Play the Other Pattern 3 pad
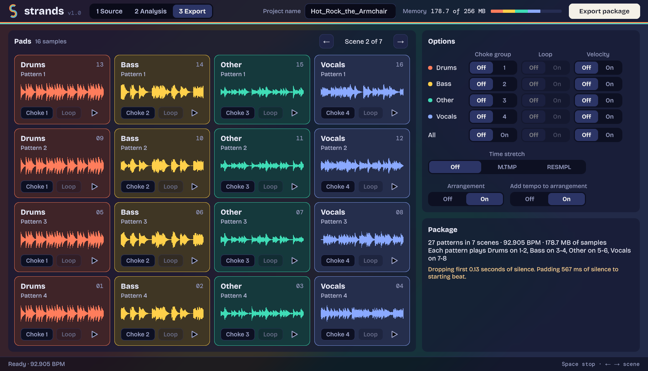 click(x=294, y=261)
